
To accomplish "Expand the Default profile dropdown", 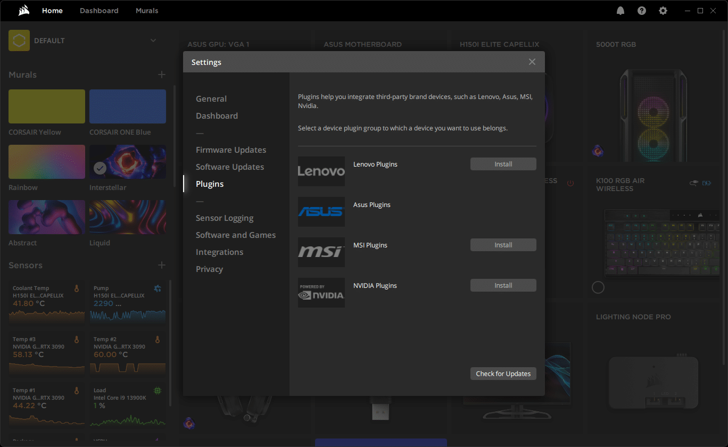I will tap(153, 40).
